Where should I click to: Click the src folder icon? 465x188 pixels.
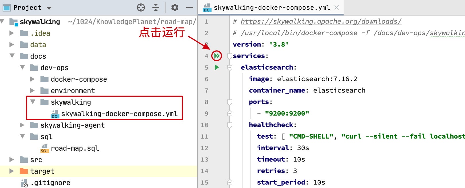click(x=24, y=160)
